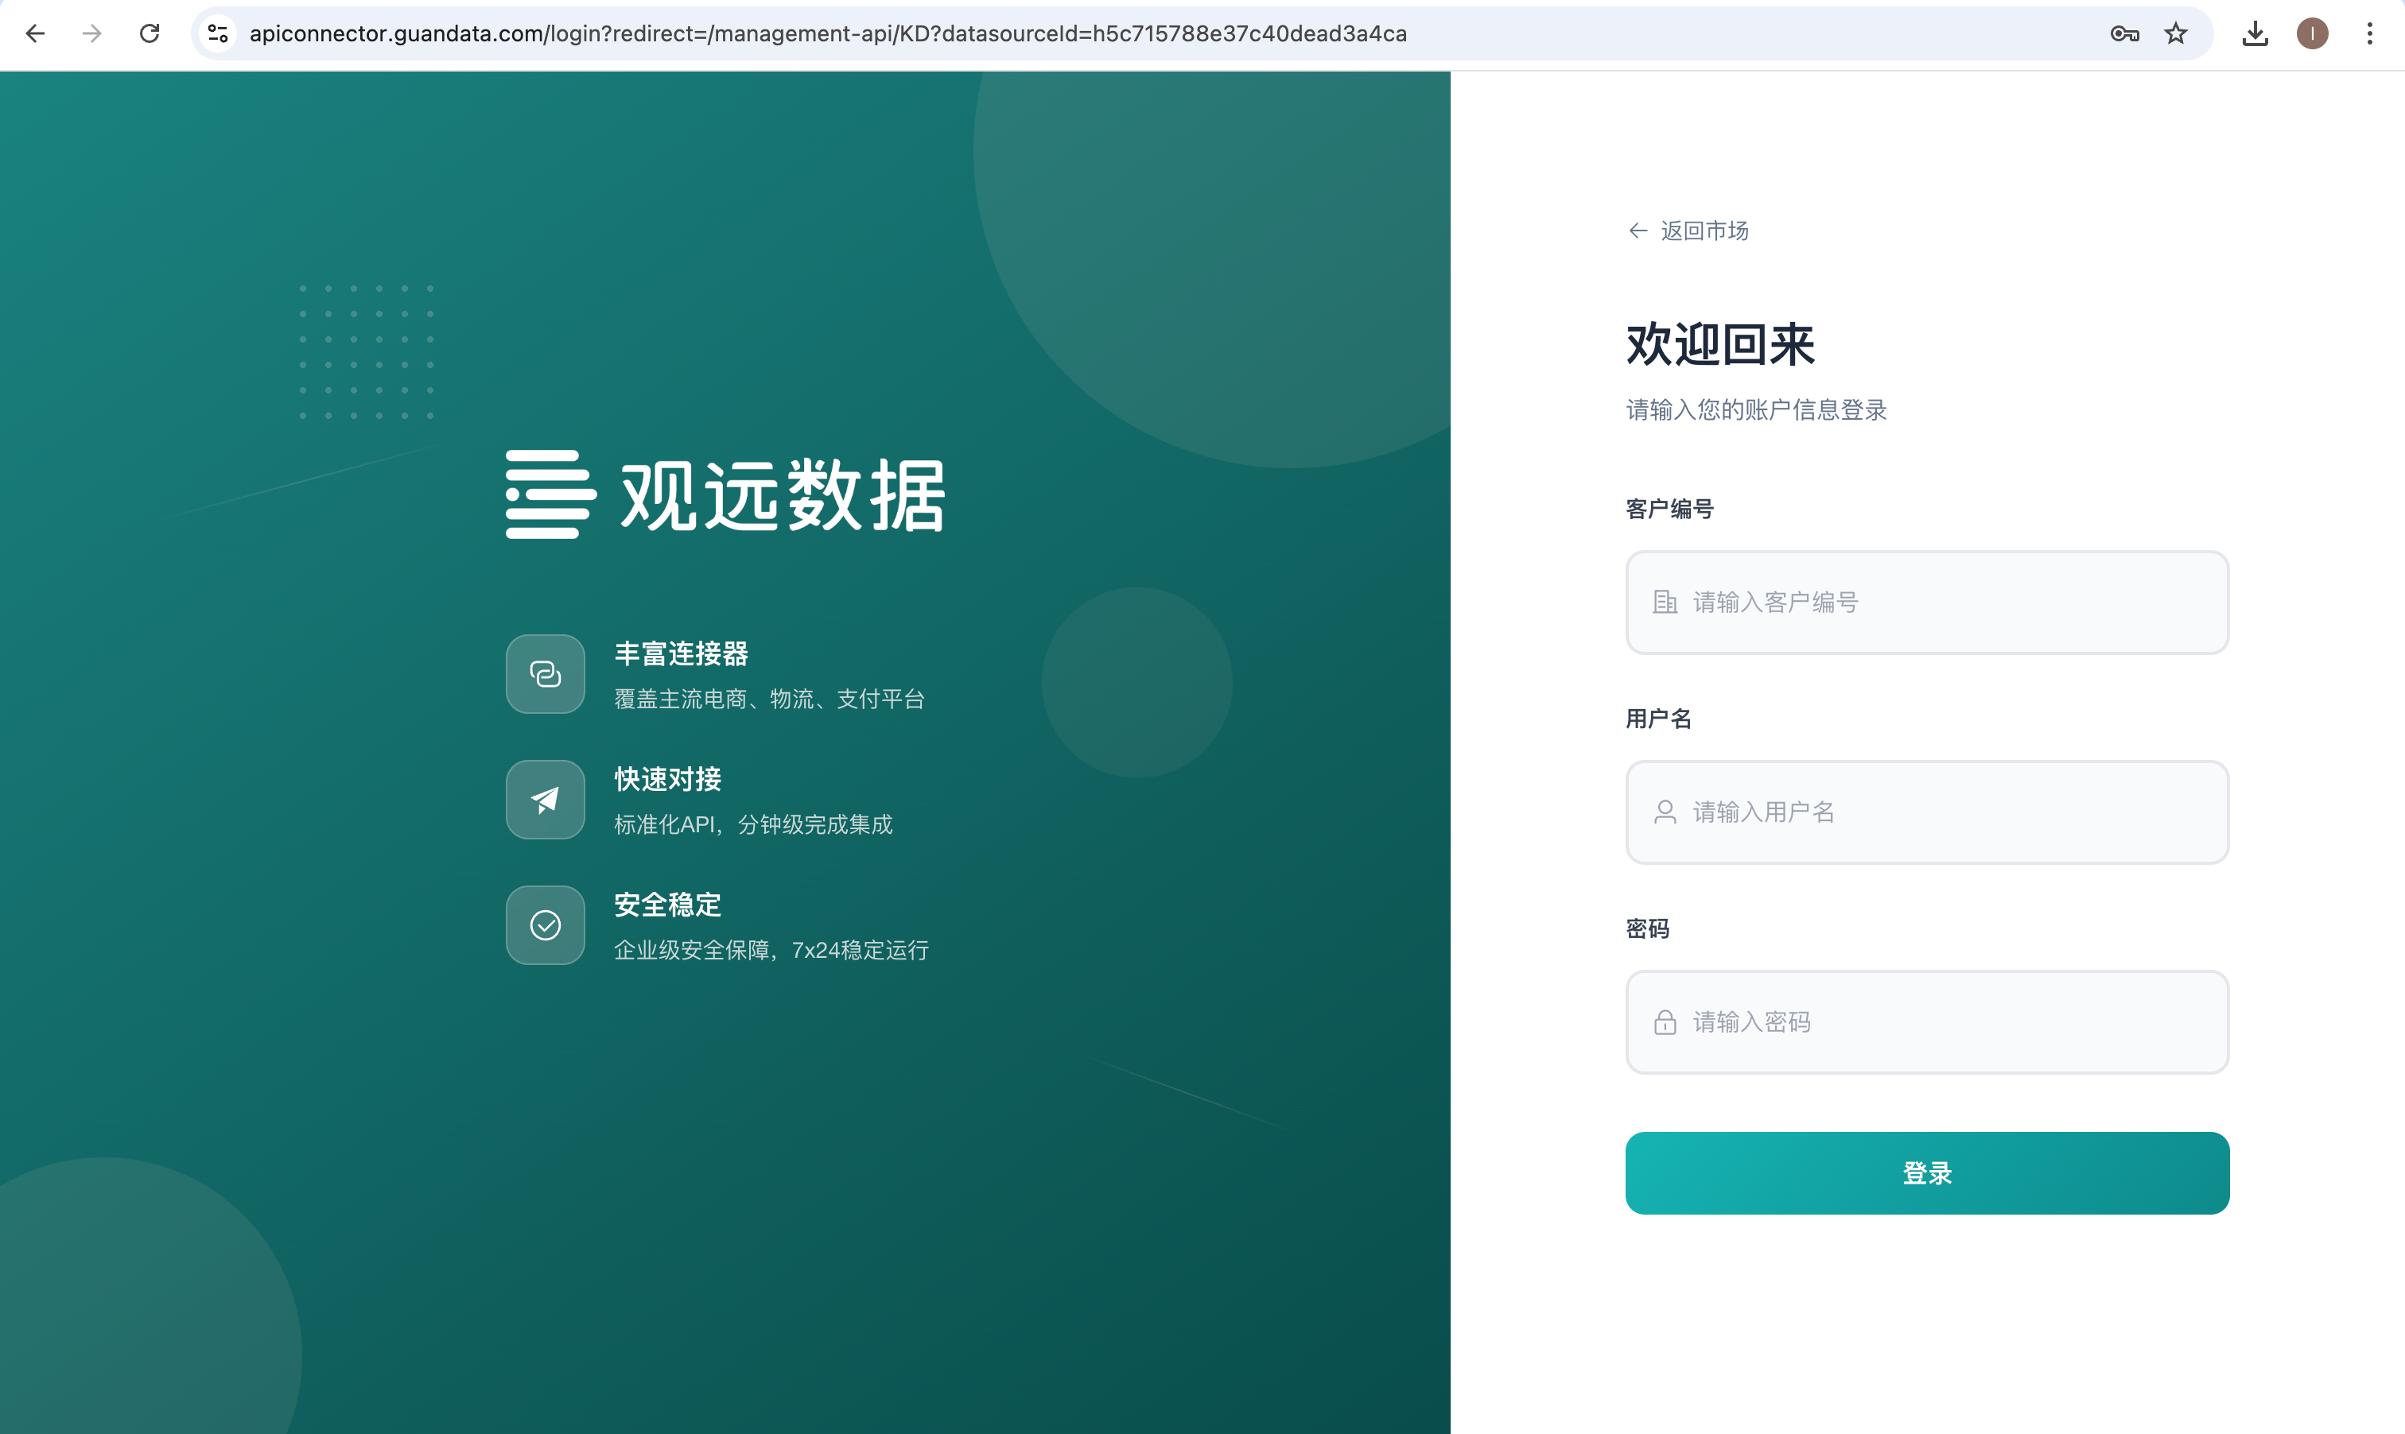Click the 登录 login button

pyautogui.click(x=1926, y=1173)
